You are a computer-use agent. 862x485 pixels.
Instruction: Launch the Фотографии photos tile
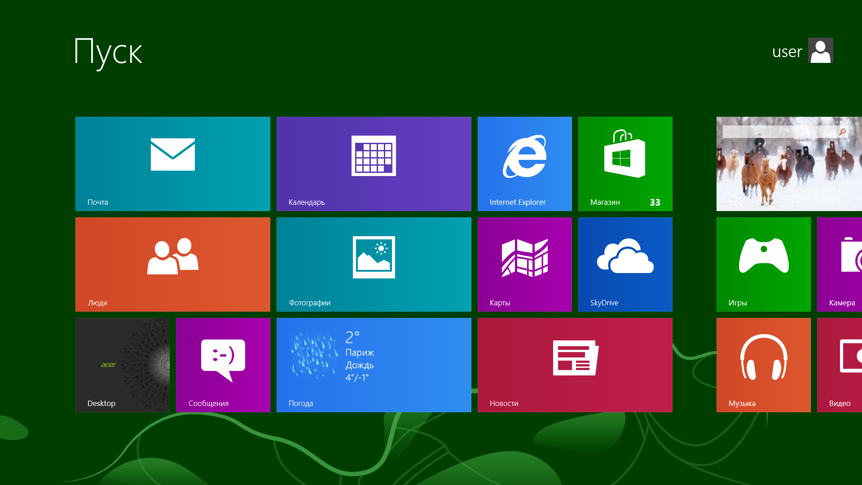[374, 265]
